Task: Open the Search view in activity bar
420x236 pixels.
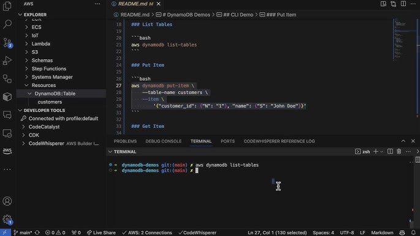Action: (x=7, y=24)
